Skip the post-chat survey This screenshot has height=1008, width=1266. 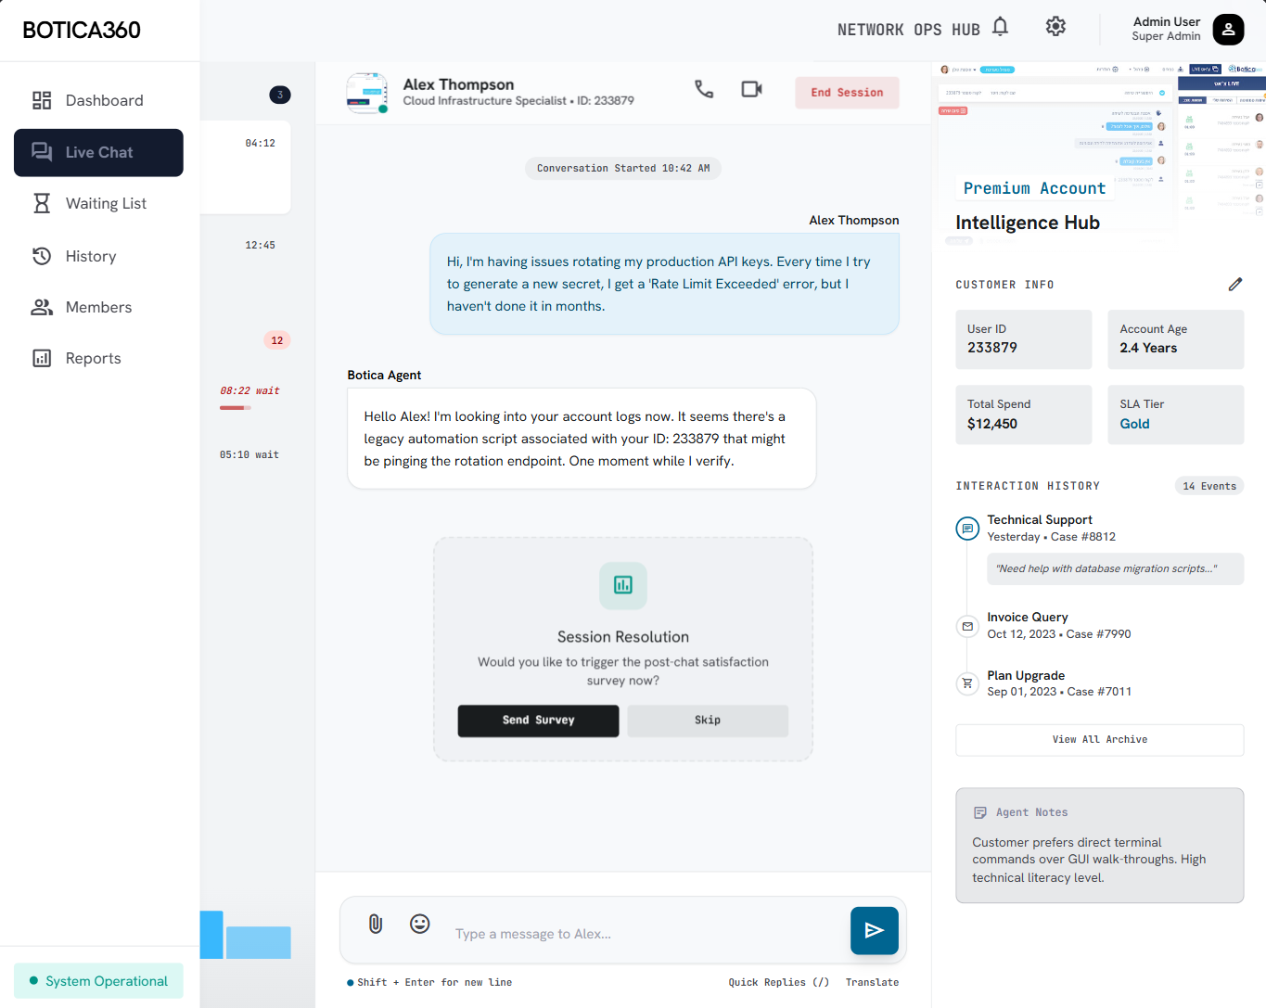(x=708, y=721)
